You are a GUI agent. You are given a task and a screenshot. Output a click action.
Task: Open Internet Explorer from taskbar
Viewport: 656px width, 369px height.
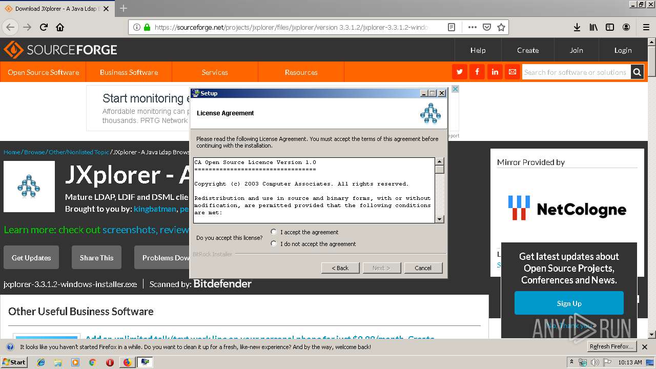[41, 362]
